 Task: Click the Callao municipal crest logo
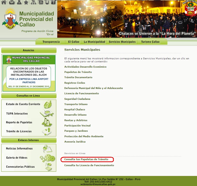tap(10, 19)
